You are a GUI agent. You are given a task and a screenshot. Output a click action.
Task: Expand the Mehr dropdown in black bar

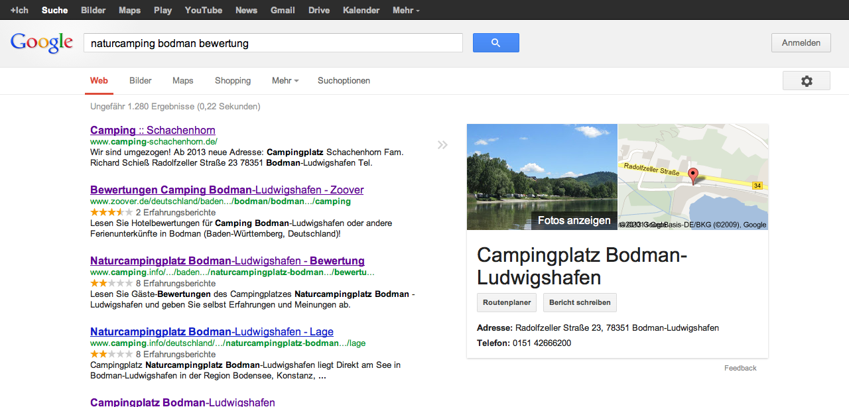tap(405, 11)
